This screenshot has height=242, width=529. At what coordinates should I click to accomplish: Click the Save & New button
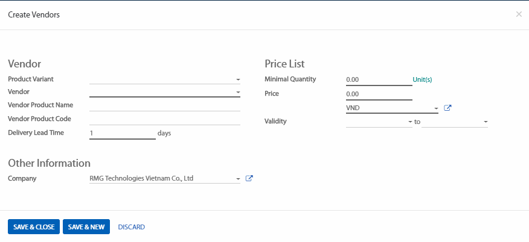coord(86,227)
